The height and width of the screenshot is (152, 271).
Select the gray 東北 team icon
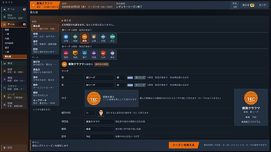pyautogui.click(x=112, y=55)
